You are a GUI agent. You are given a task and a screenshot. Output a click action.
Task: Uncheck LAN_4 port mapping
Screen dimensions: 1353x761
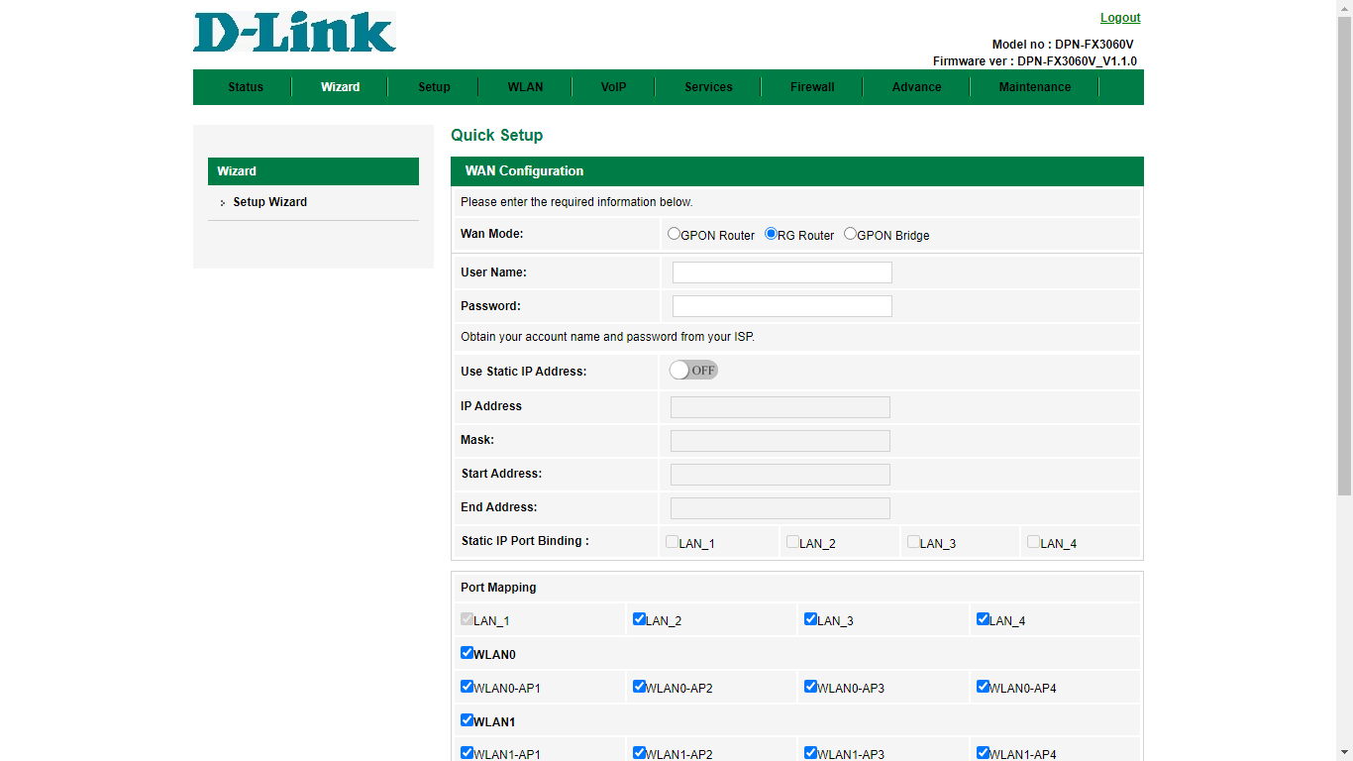[x=983, y=619]
